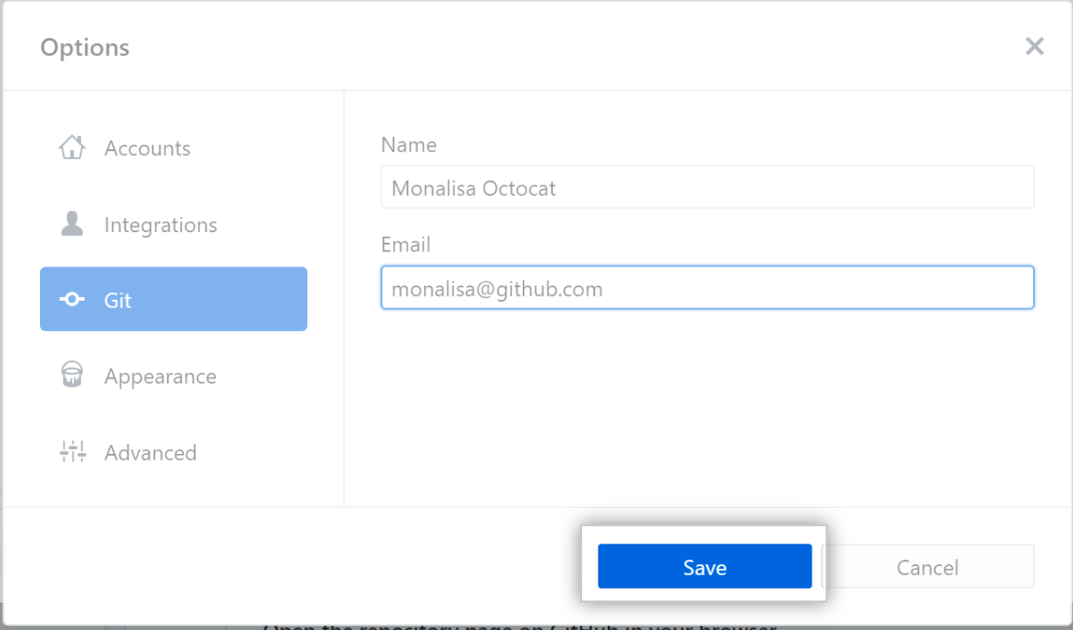Place cursor in the Email field
The height and width of the screenshot is (630, 1073).
tap(707, 287)
